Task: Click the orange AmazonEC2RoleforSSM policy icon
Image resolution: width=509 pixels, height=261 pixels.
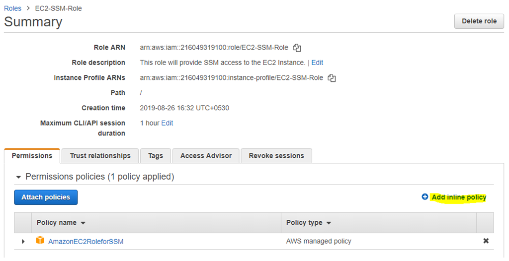Action: [x=40, y=241]
